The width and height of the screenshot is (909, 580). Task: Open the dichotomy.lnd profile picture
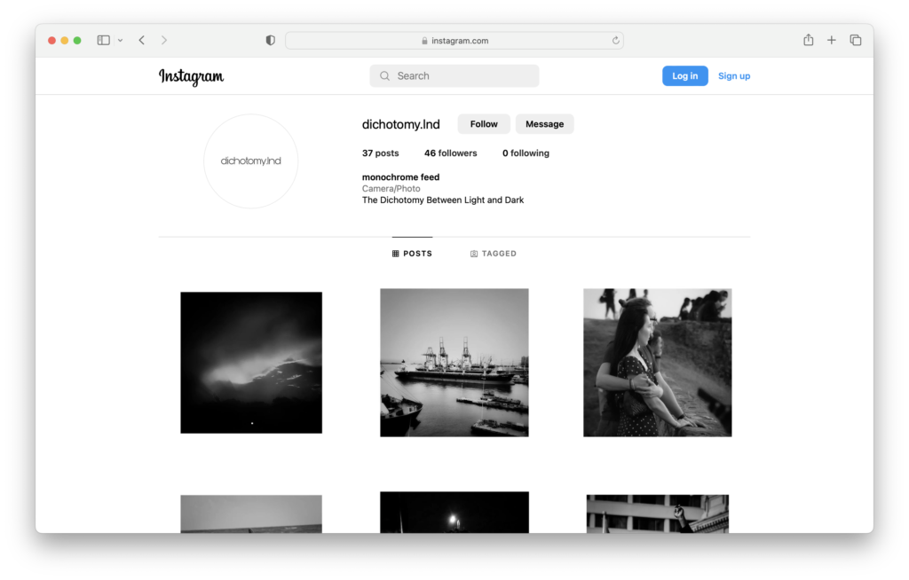[x=251, y=161]
